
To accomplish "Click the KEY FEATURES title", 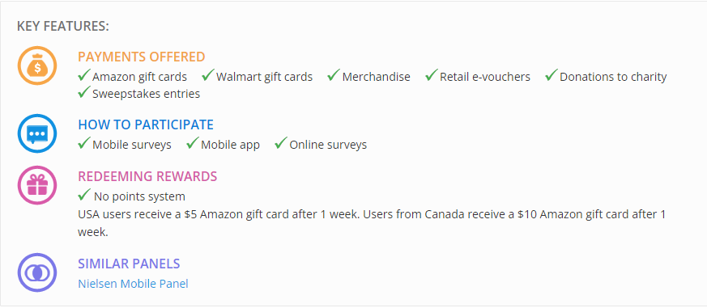I will point(63,27).
